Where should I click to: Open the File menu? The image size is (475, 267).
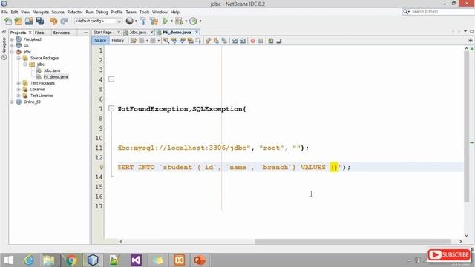[4, 12]
